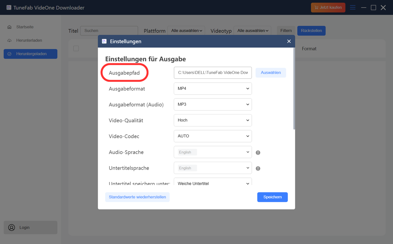This screenshot has height=244, width=393.
Task: Open the Videotyp Alle auswählen dropdown
Action: pos(252,31)
